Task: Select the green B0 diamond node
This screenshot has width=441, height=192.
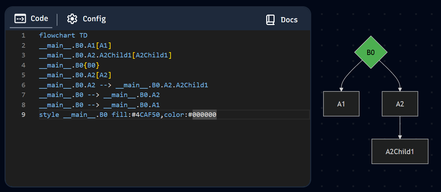Action: (371, 53)
